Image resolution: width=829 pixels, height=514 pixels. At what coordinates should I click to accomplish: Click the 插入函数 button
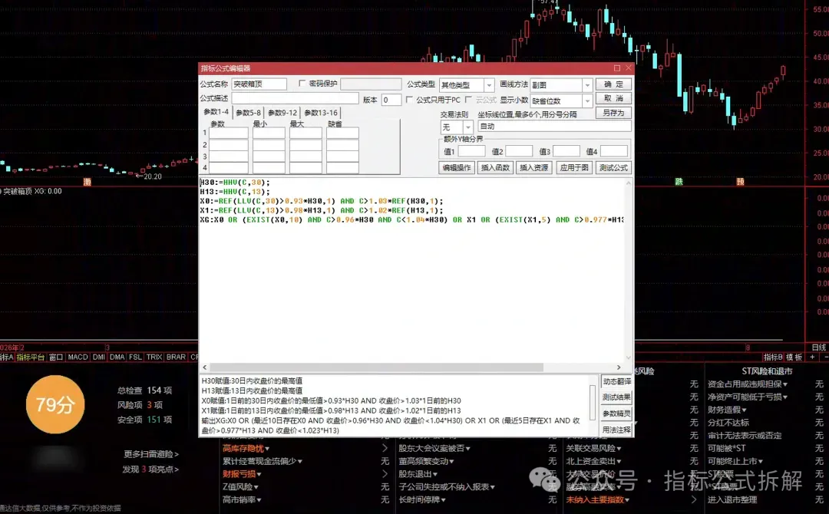tap(495, 167)
